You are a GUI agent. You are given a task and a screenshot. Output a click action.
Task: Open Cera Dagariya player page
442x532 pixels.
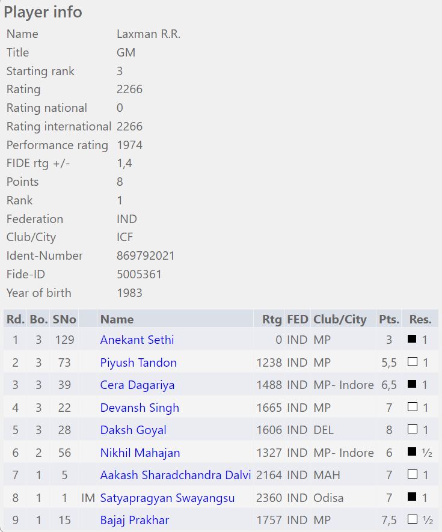[x=137, y=385]
